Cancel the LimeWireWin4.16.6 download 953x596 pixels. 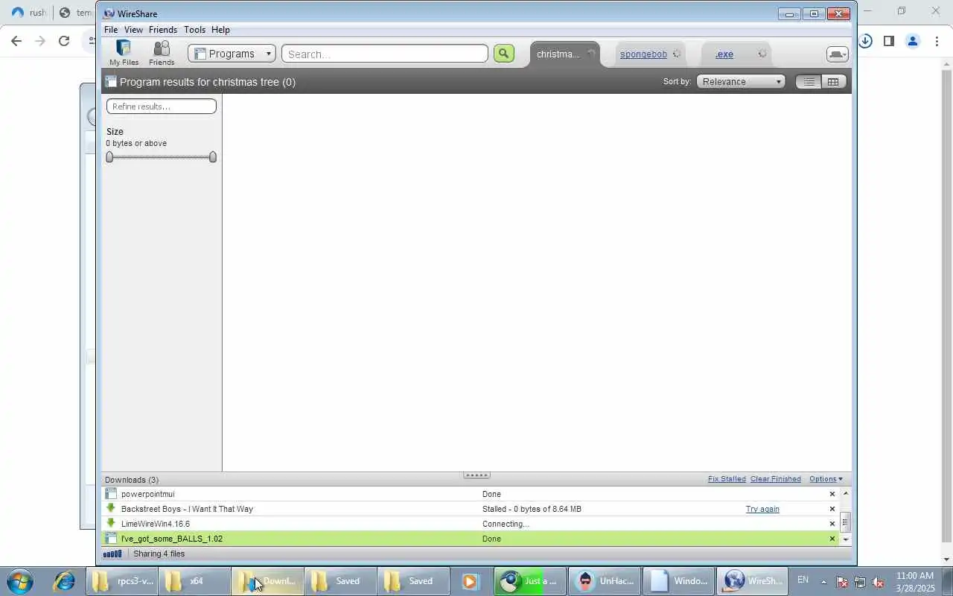coord(832,524)
